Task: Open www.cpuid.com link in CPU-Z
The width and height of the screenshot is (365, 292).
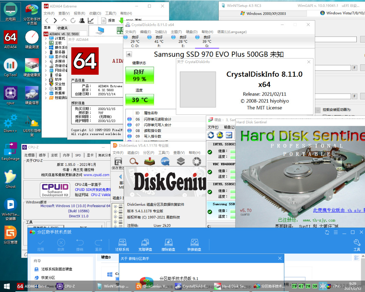Action: tap(96, 175)
